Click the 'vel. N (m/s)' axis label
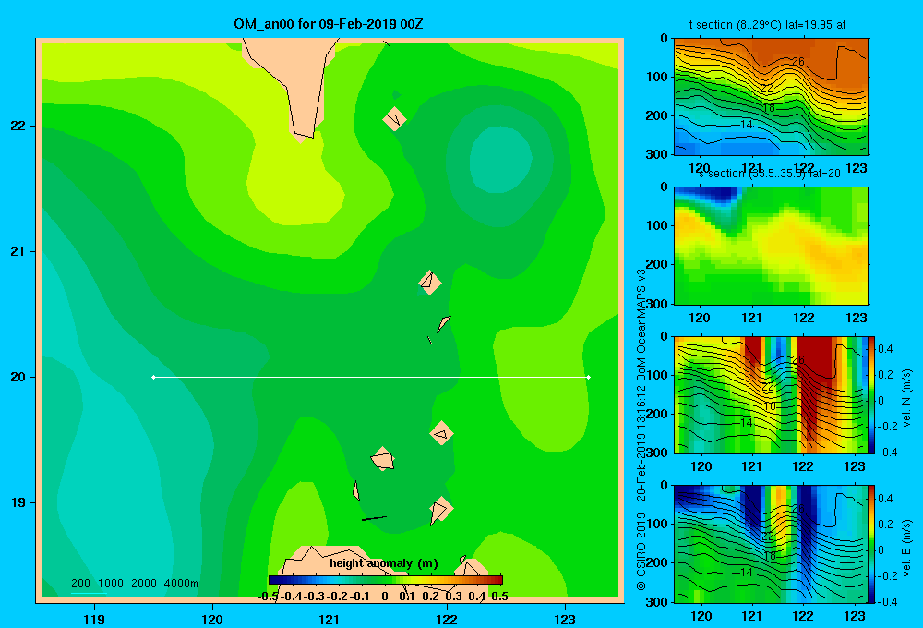 click(x=907, y=397)
